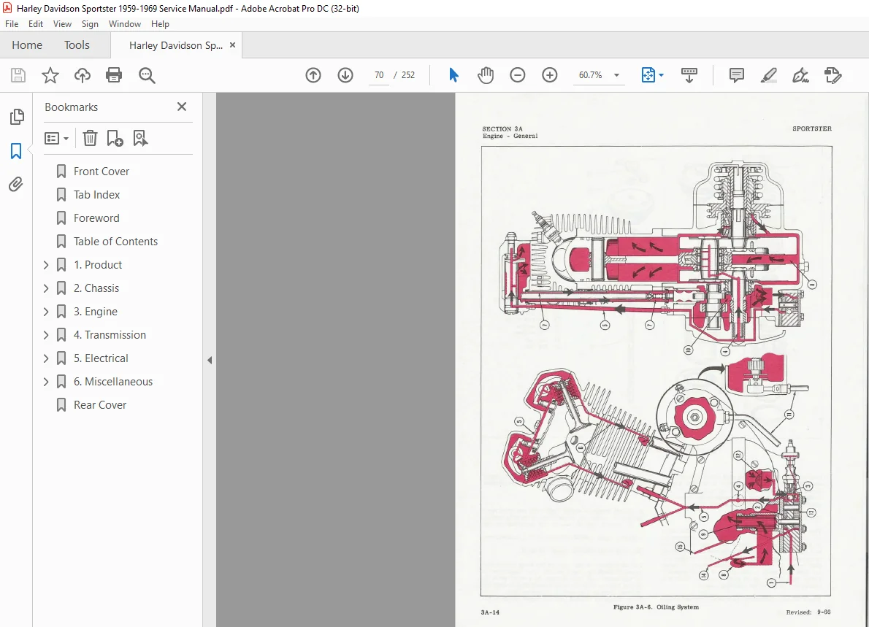The height and width of the screenshot is (627, 869).
Task: Click the Save file icon
Action: point(18,74)
